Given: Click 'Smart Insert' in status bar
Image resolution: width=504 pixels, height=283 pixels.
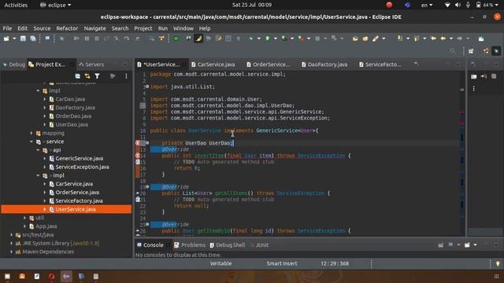Looking at the screenshot, I should point(282,263).
